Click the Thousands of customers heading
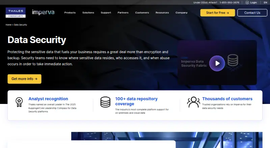270x148 pixels. pyautogui.click(x=227, y=99)
